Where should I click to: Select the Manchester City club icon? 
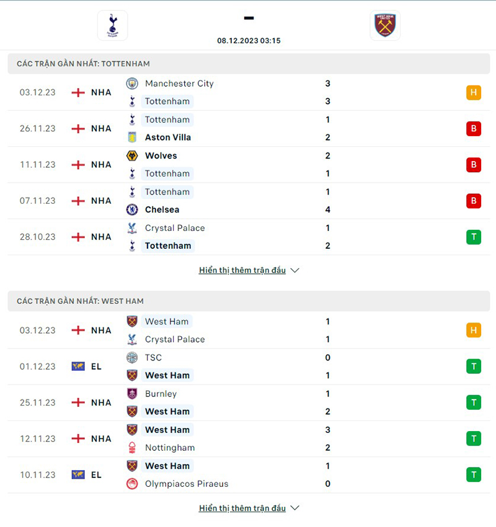click(x=133, y=84)
